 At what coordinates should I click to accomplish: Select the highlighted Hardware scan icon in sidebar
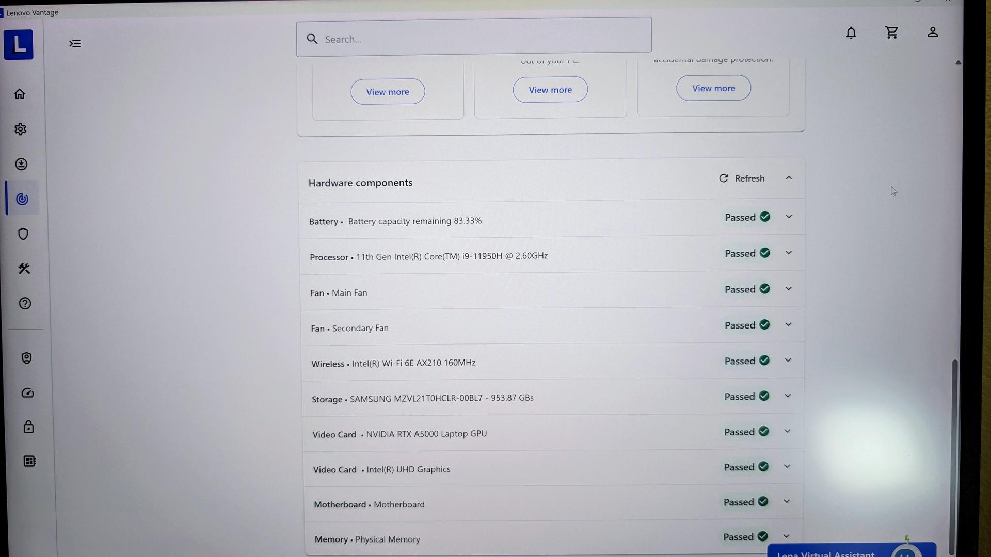[22, 199]
